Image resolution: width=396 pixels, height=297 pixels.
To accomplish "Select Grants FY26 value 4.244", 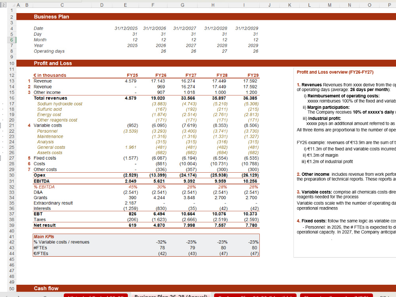I will click(159, 198).
